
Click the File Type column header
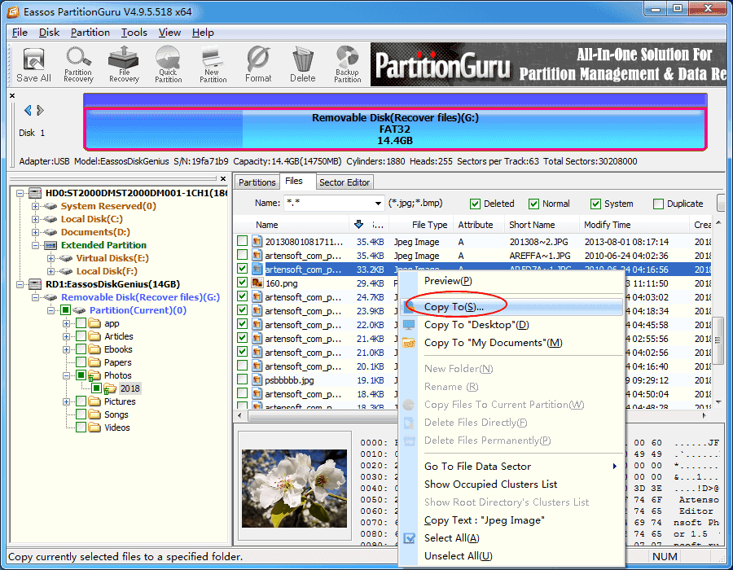pos(421,225)
